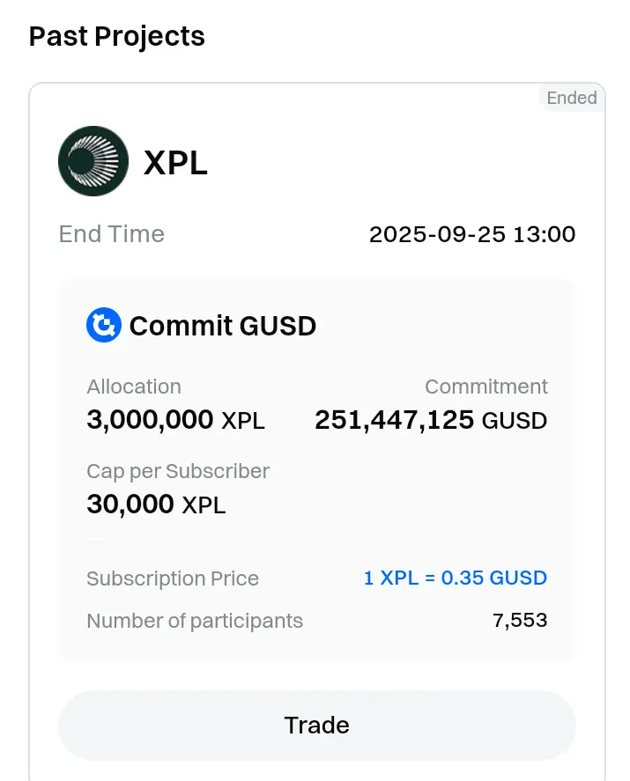The height and width of the screenshot is (781, 630).
Task: Open the Trade button
Action: (317, 726)
